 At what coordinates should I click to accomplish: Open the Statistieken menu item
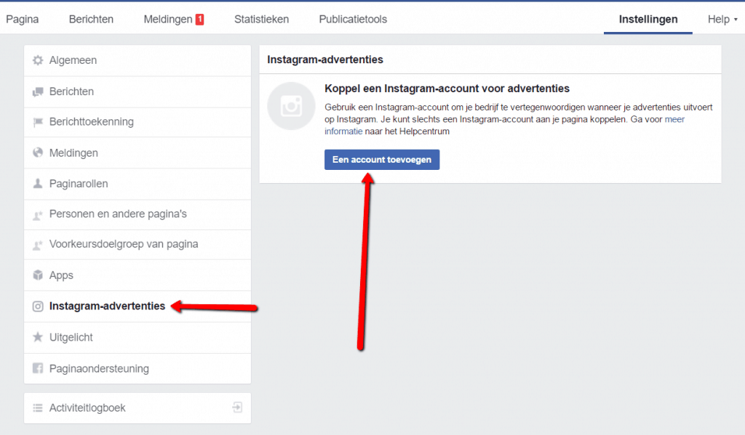click(261, 19)
